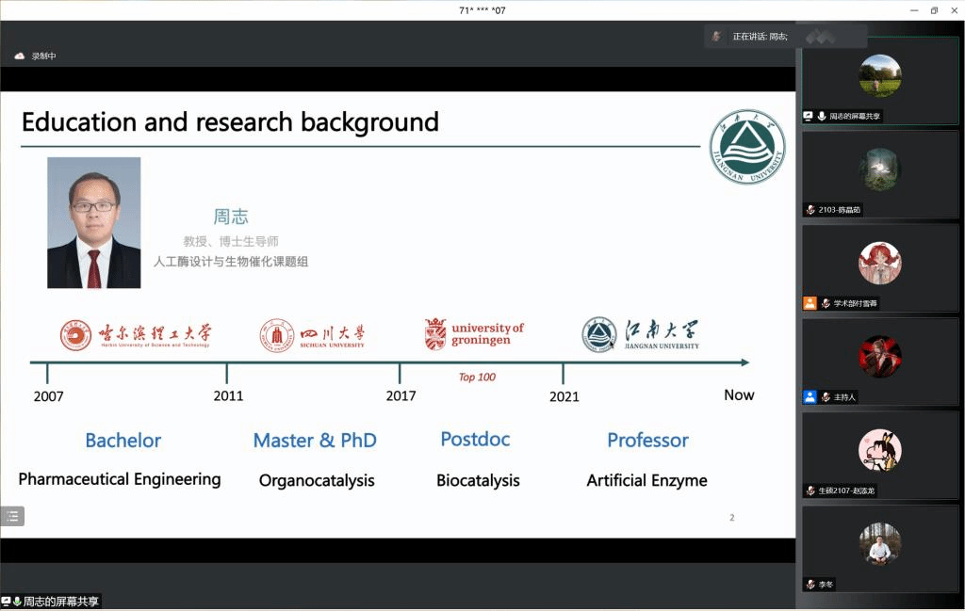This screenshot has height=611, width=965.
Task: Restore down the meeting window
Action: point(934,10)
